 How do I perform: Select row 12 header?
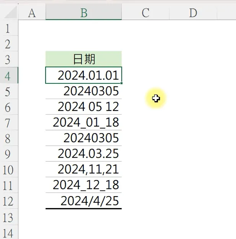pyautogui.click(x=9, y=201)
